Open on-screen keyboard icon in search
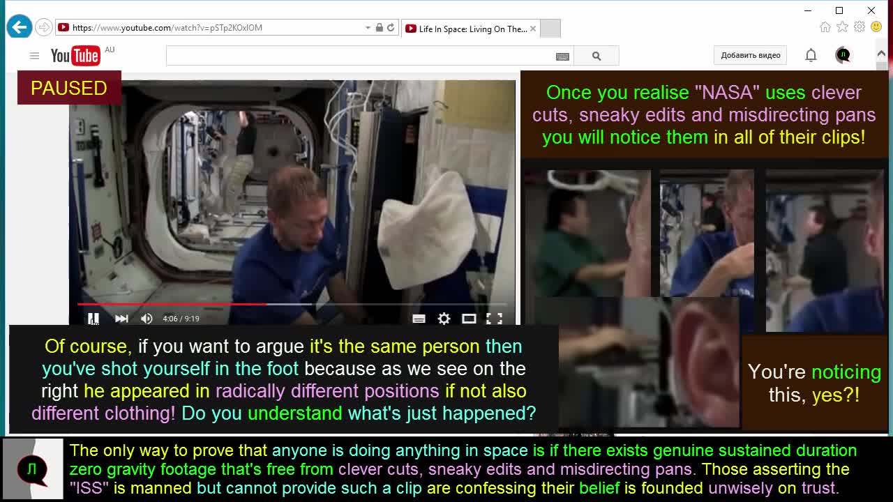The image size is (893, 502). coord(562,56)
